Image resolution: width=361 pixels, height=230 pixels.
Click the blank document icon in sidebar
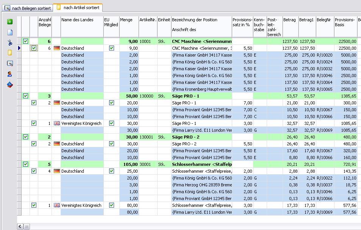click(x=10, y=32)
